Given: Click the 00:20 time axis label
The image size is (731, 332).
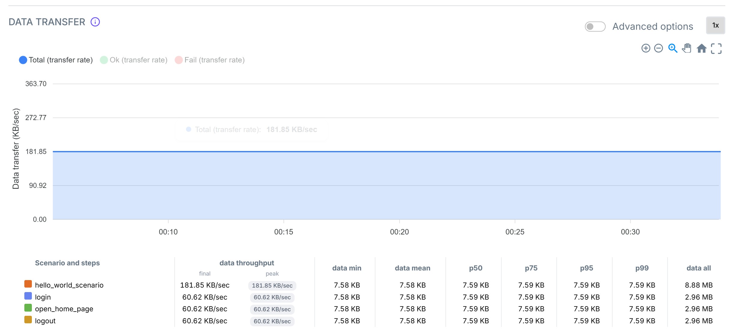Looking at the screenshot, I should [x=399, y=232].
